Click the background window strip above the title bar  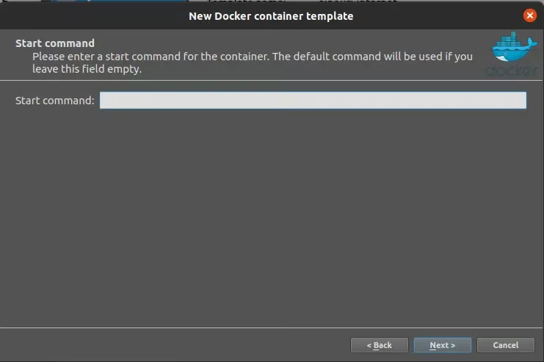point(272,2)
